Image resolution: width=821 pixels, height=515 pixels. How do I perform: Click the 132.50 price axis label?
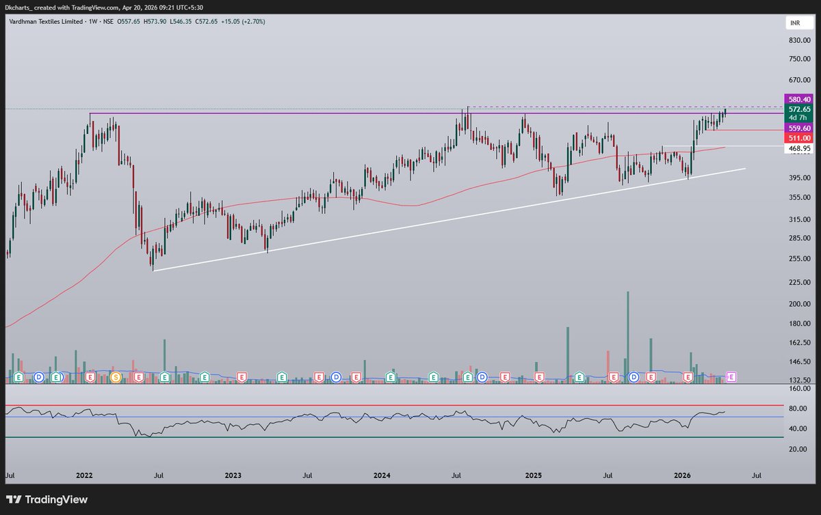800,380
